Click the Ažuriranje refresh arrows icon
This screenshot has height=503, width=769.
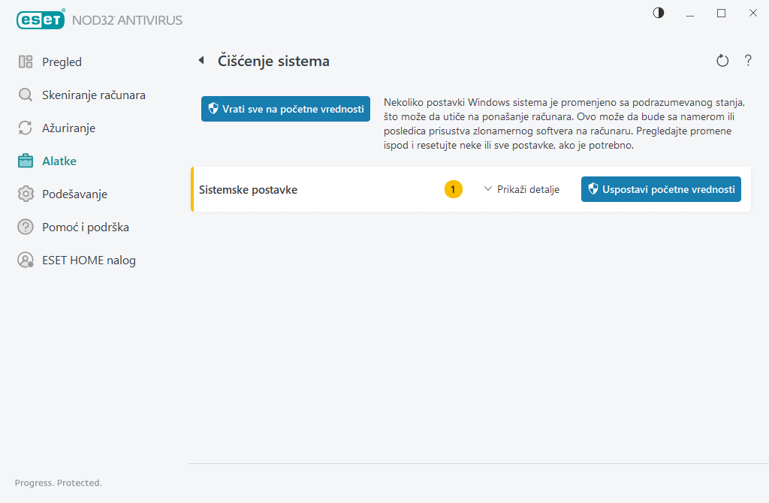(x=26, y=128)
